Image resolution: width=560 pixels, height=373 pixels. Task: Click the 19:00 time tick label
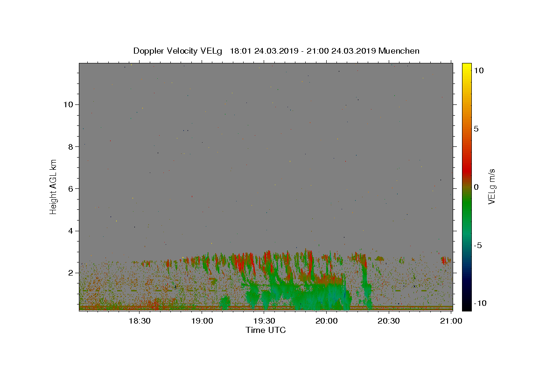[x=202, y=321]
